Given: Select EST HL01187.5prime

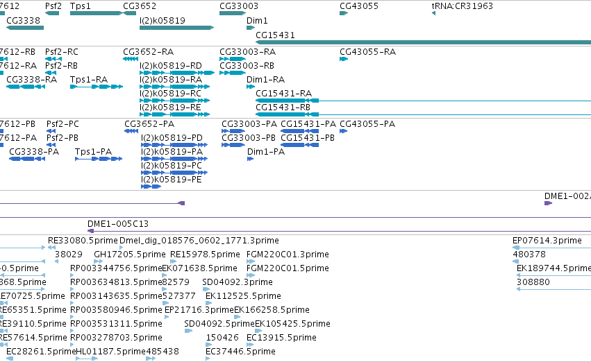Looking at the screenshot, I should tap(111, 352).
